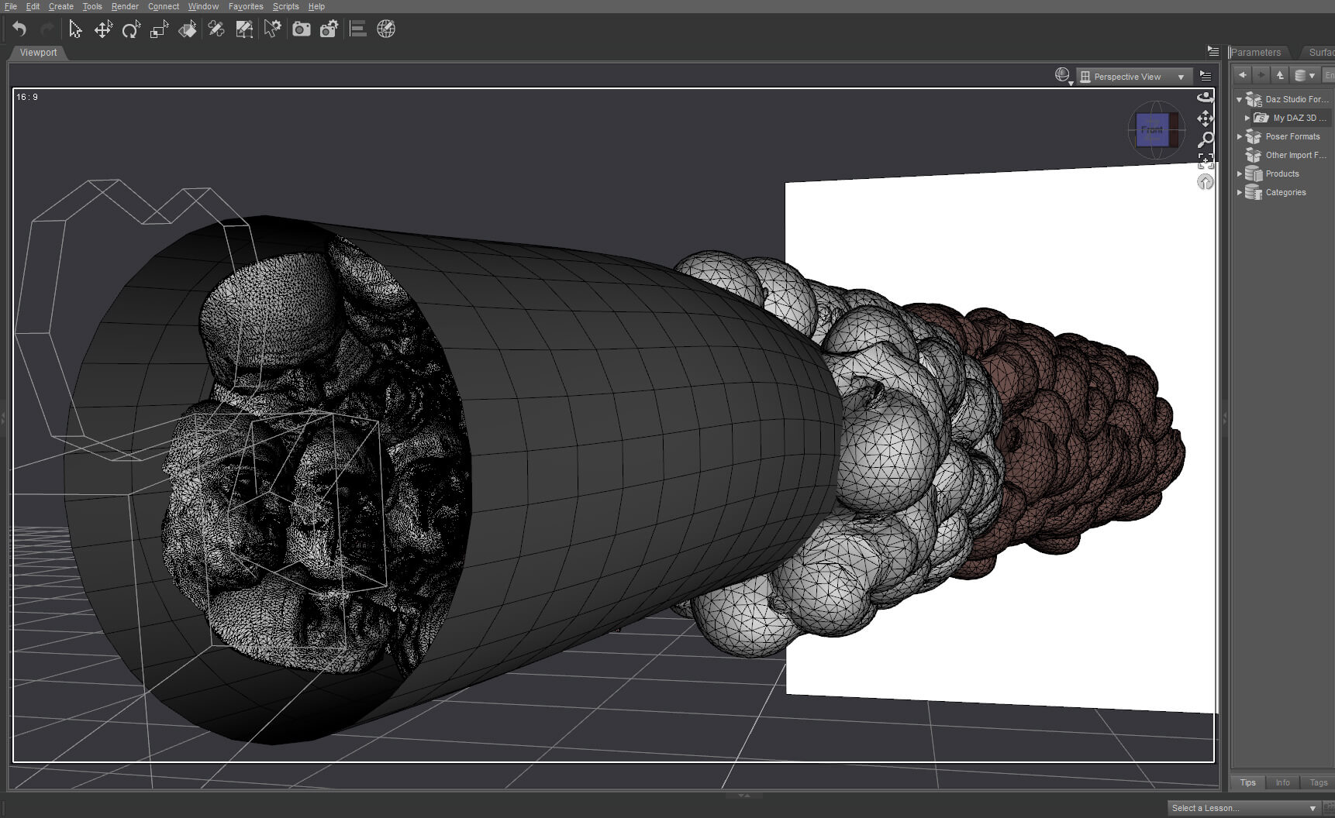Click the frame selection icon in viewport
1335x818 pixels.
pyautogui.click(x=1205, y=160)
